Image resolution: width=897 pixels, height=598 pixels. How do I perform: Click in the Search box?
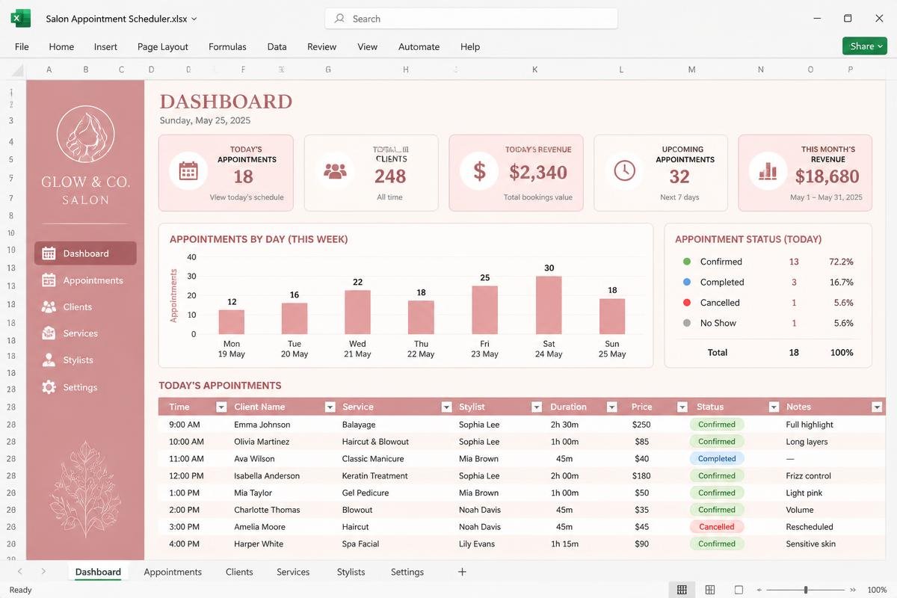pyautogui.click(x=471, y=19)
